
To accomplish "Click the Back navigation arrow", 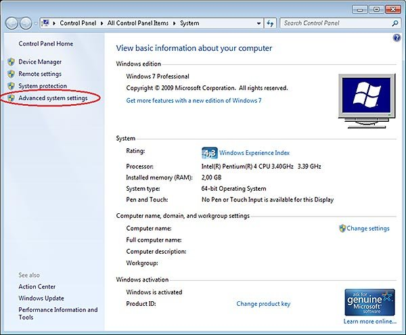I will 12,23.
